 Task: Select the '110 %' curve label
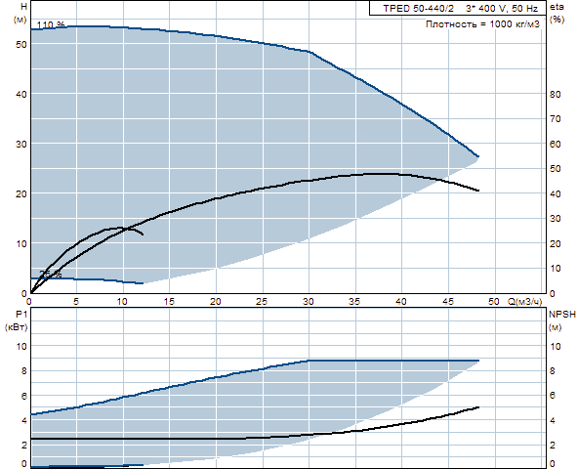(51, 24)
